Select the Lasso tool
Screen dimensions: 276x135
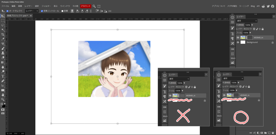click(x=3, y=25)
